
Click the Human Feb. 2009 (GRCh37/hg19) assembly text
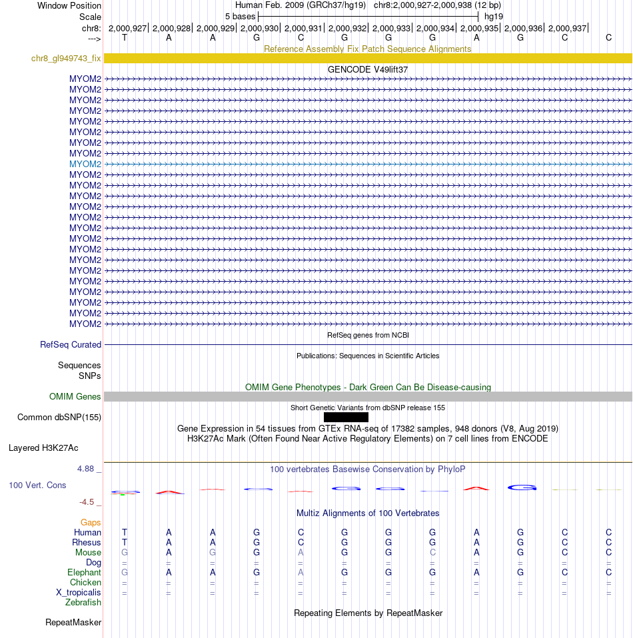pos(301,5)
